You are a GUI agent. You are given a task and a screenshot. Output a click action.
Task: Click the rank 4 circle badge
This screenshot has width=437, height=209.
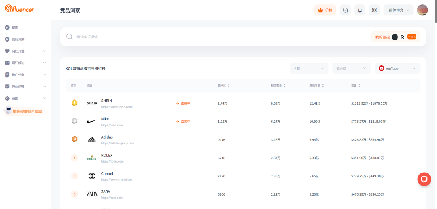75,158
